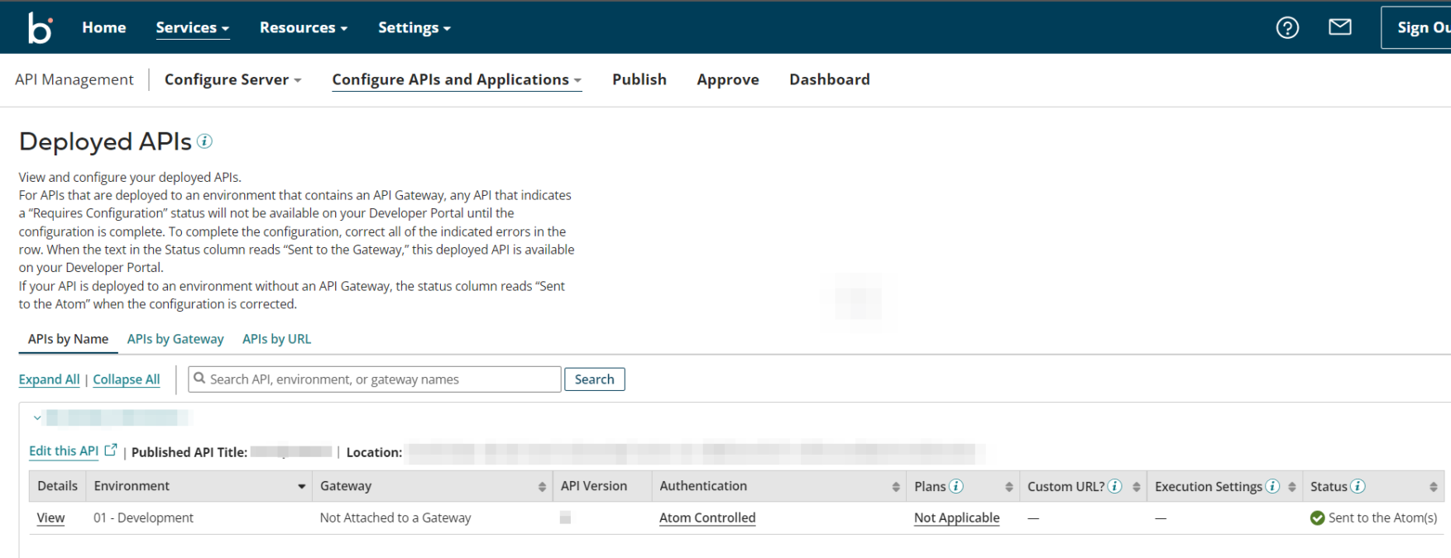Switch to the APIs by URL tab

tap(276, 339)
